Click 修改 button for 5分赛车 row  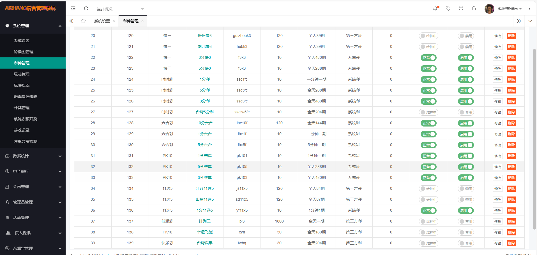[497, 167]
